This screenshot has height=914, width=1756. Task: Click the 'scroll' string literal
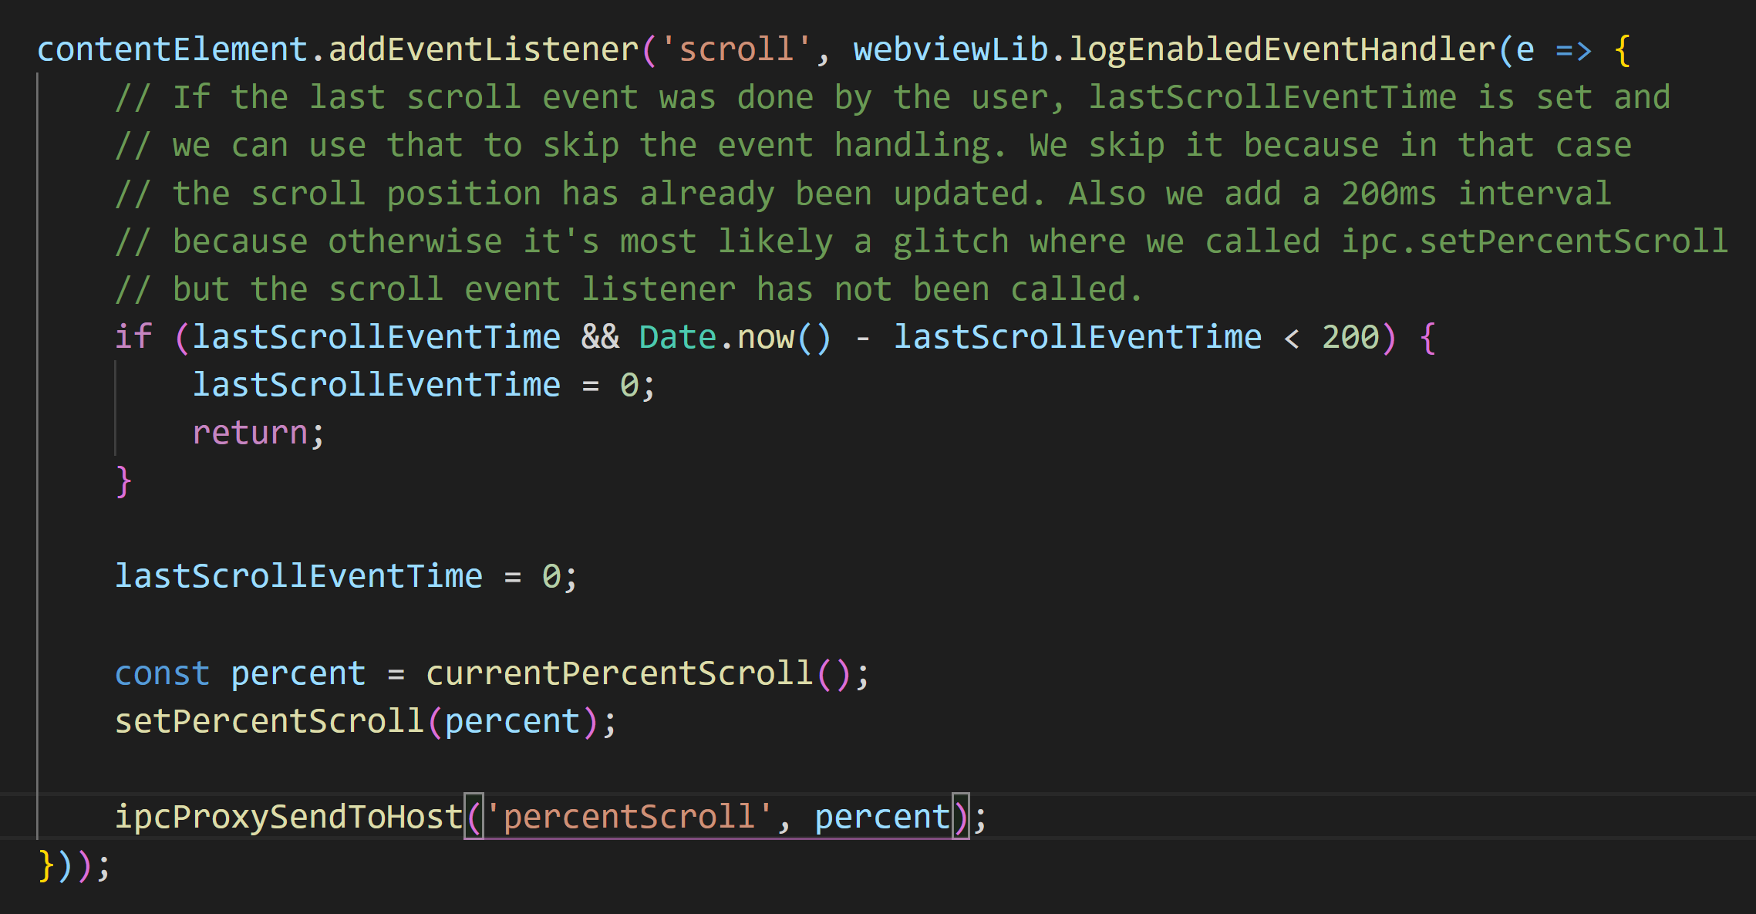click(736, 49)
